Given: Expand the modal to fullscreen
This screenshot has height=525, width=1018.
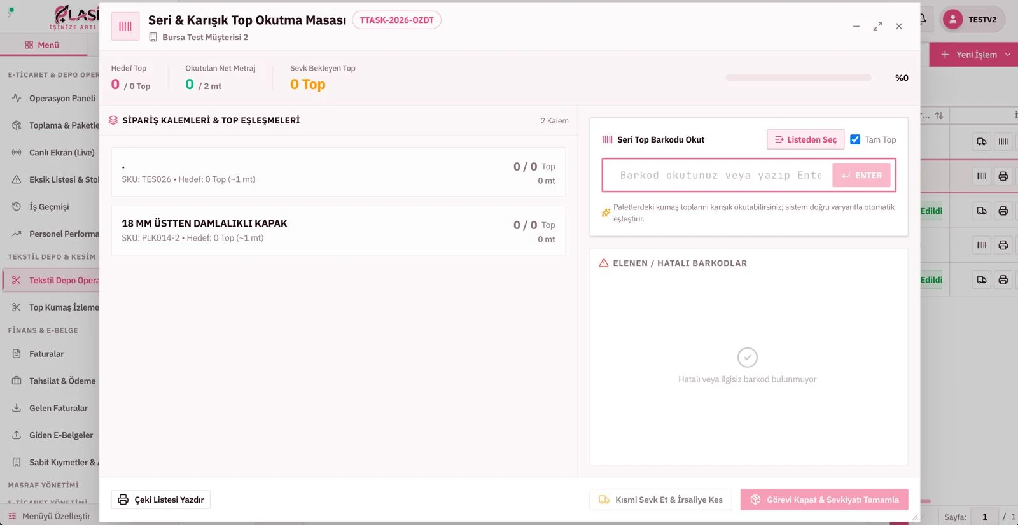Looking at the screenshot, I should 877,26.
